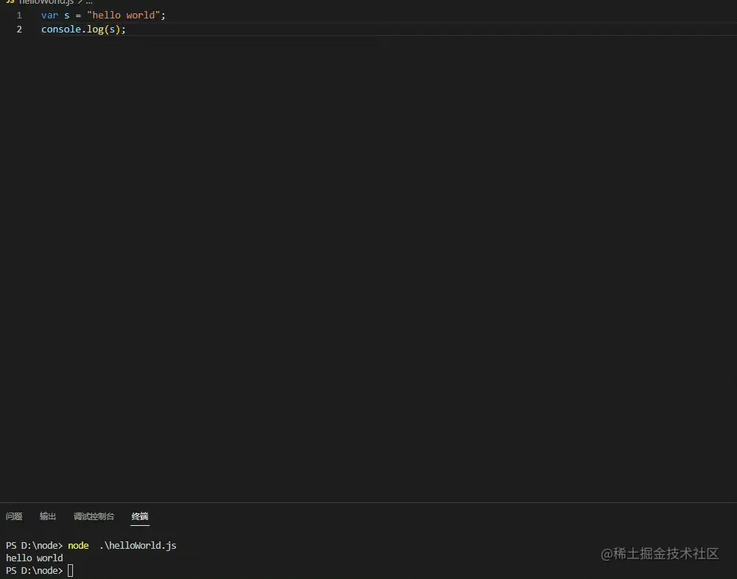
Task: Click the hello world output line in terminal
Action: click(34, 558)
